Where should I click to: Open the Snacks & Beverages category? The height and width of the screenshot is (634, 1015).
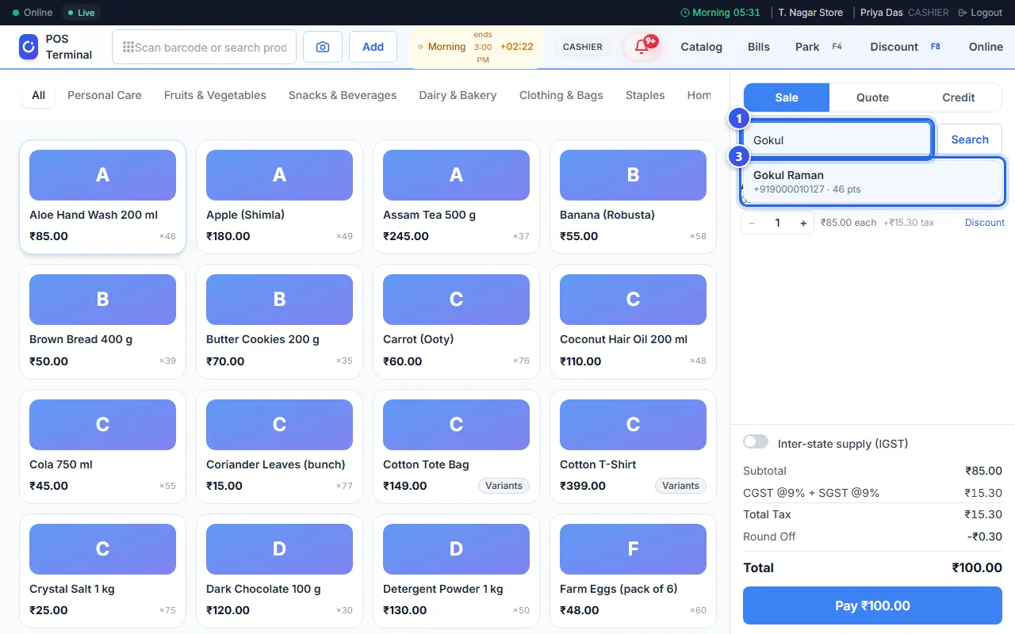click(343, 95)
